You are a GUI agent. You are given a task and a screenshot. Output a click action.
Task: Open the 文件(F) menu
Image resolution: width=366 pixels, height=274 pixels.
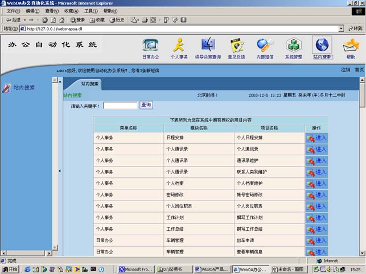[x=13, y=11]
